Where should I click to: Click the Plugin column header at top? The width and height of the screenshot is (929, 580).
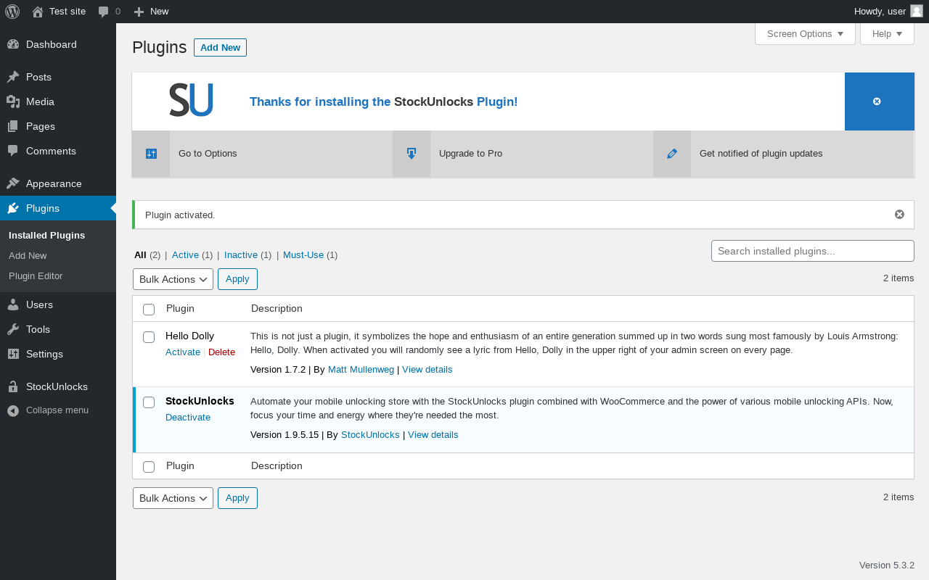point(180,309)
